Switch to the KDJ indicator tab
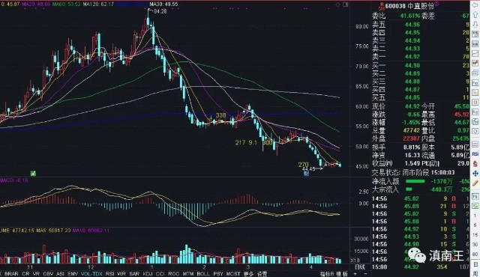The height and width of the screenshot is (277, 480). [148, 274]
